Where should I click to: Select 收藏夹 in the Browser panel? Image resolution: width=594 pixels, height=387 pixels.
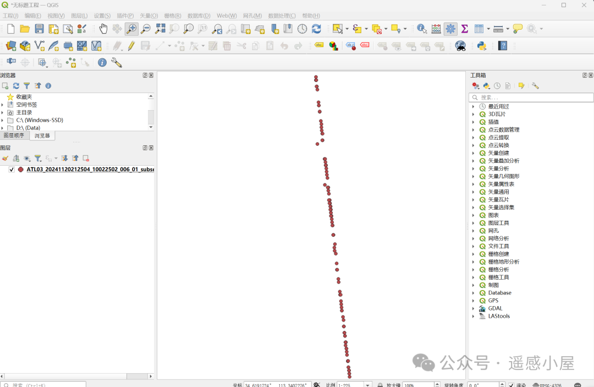tap(24, 97)
